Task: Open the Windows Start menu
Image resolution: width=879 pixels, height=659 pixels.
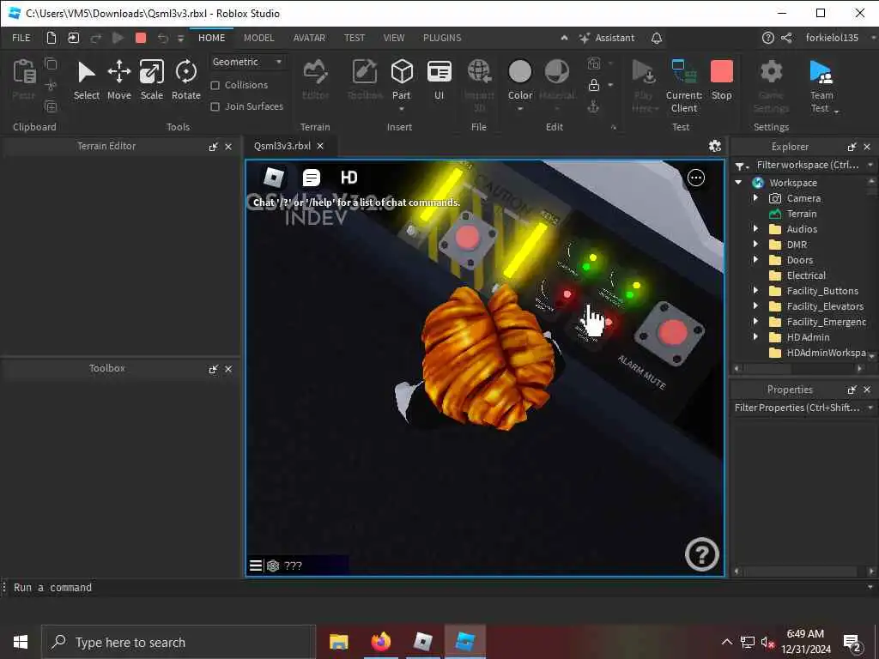Action: pyautogui.click(x=21, y=642)
